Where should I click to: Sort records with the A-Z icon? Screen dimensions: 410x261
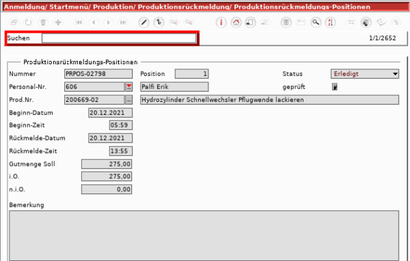coord(331,23)
